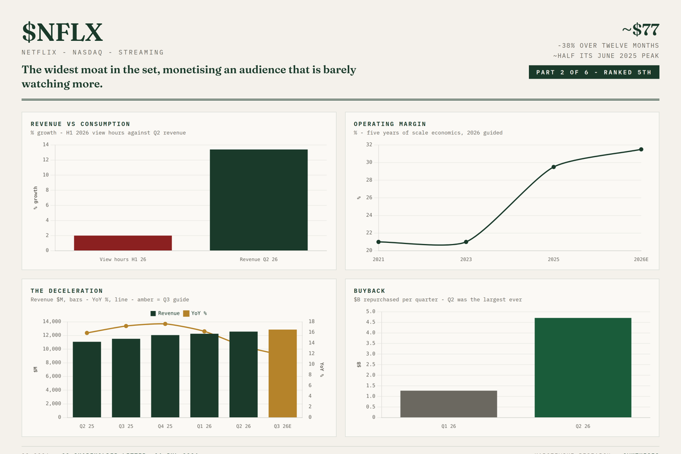Select the green Revenue Q2 26 bar
Image resolution: width=681 pixels, height=454 pixels.
[x=259, y=200]
